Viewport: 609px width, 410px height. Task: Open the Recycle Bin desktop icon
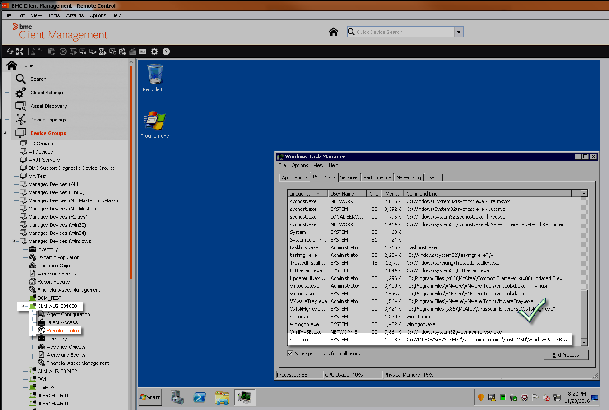point(155,78)
